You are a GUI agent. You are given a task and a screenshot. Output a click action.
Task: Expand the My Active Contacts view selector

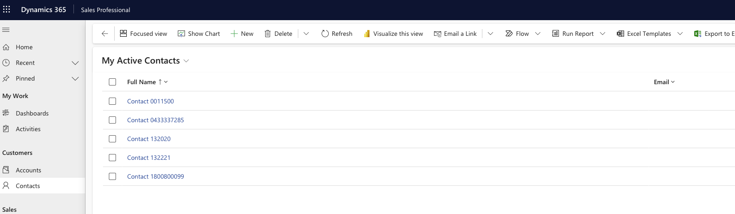pyautogui.click(x=186, y=61)
